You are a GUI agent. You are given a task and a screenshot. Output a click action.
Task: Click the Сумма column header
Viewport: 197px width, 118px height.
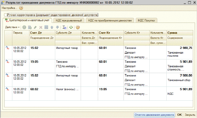coord(172,33)
